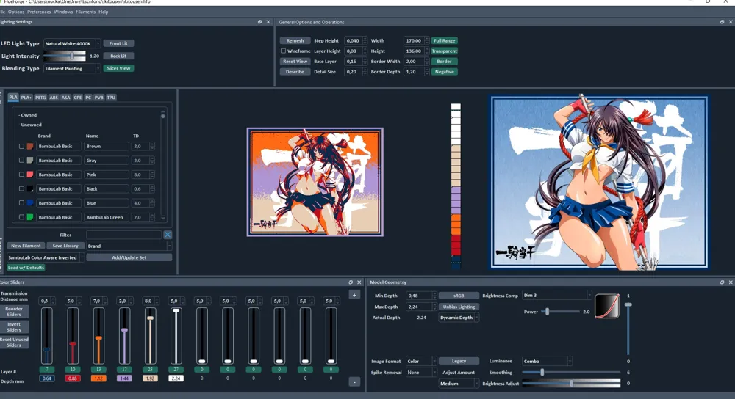This screenshot has width=735, height=399.
Task: Click the Light Intensity slider
Action: click(x=65, y=56)
